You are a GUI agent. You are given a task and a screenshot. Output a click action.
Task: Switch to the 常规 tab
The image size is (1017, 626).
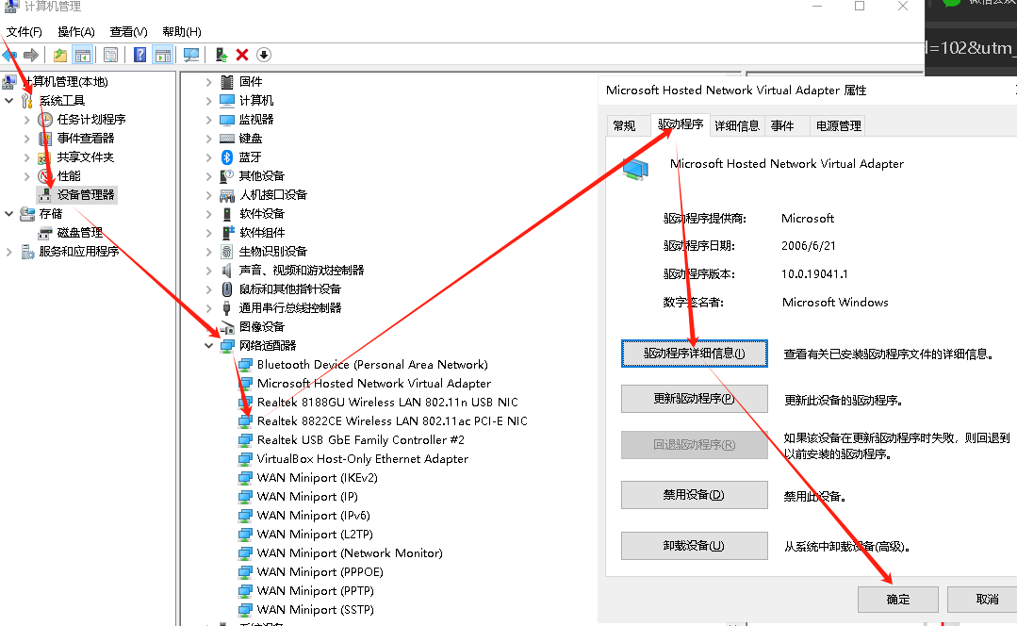[625, 125]
